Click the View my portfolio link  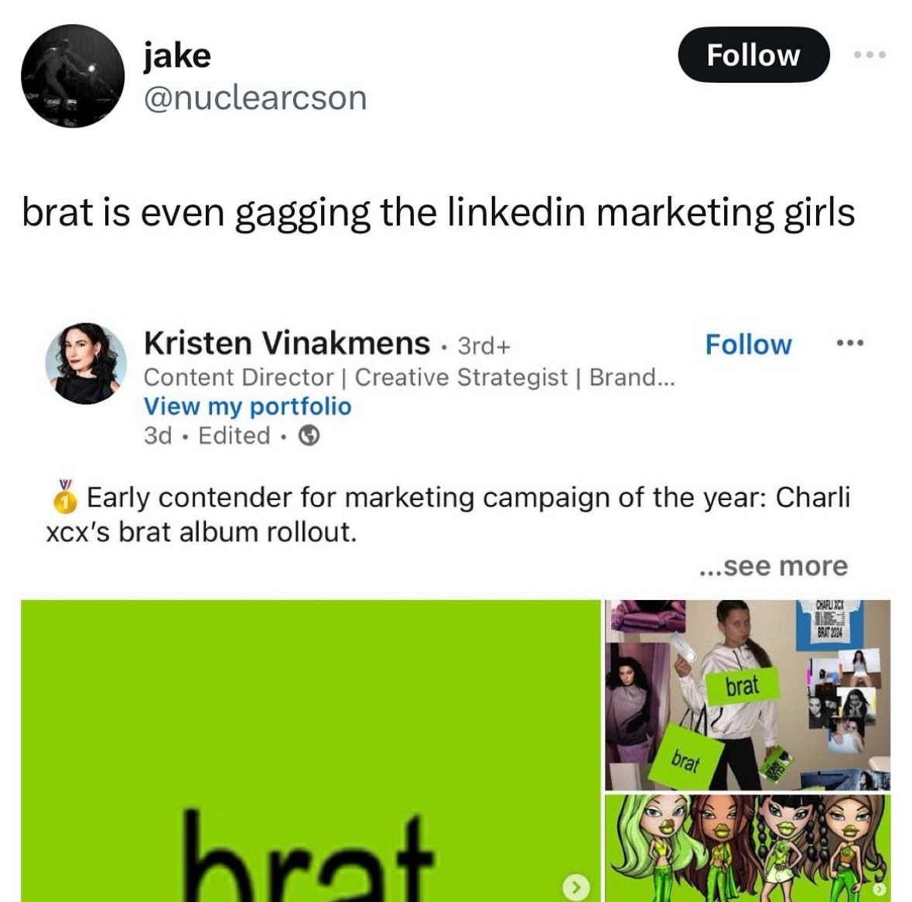tap(248, 406)
